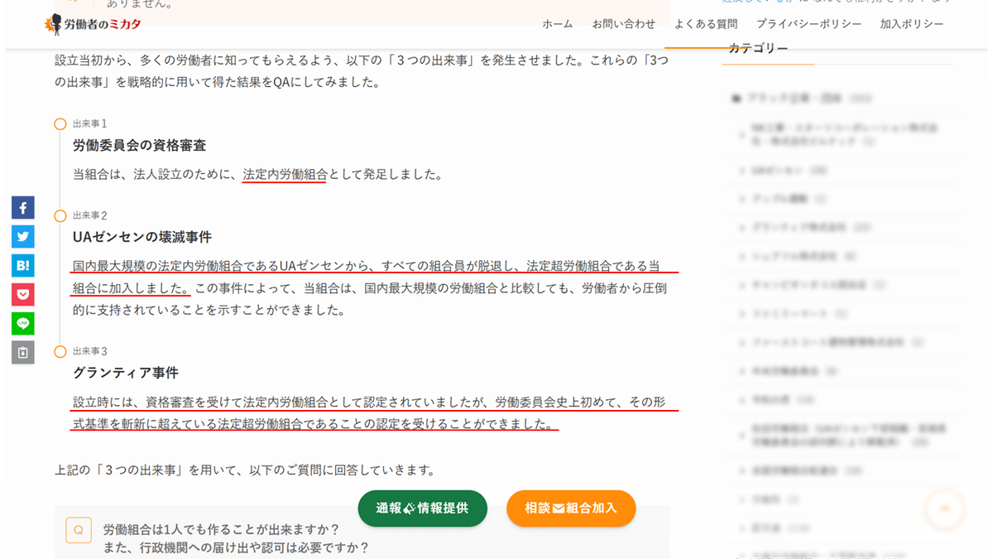Viewport: 993px width, 559px height.
Task: Click the green 通報・情報提供 button
Action: click(423, 508)
